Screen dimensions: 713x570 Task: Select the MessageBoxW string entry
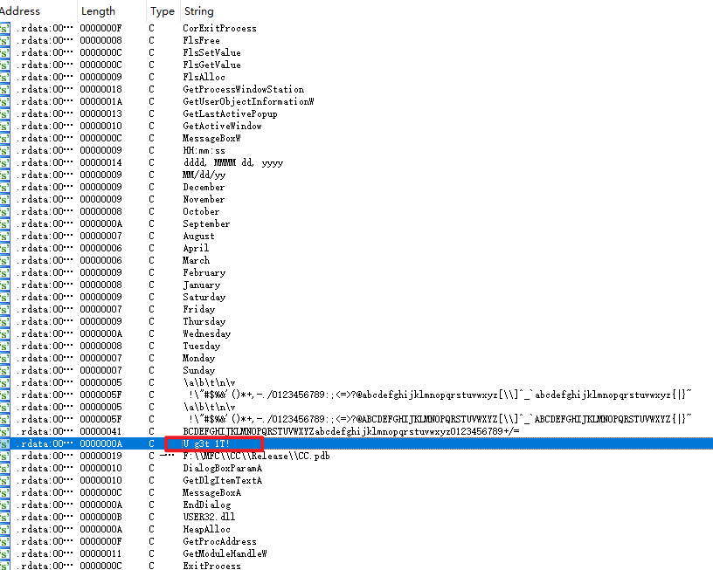[211, 138]
